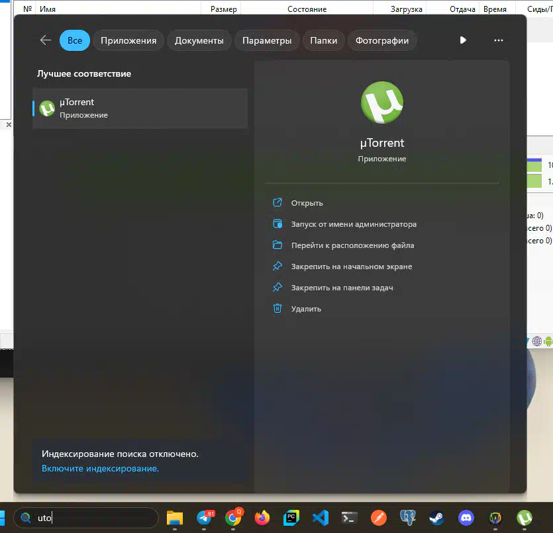Screen dimensions: 553x533
Task: Click the magnifier icon in taskbar search
Action: pos(26,518)
